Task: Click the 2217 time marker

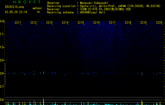Action: point(112,23)
